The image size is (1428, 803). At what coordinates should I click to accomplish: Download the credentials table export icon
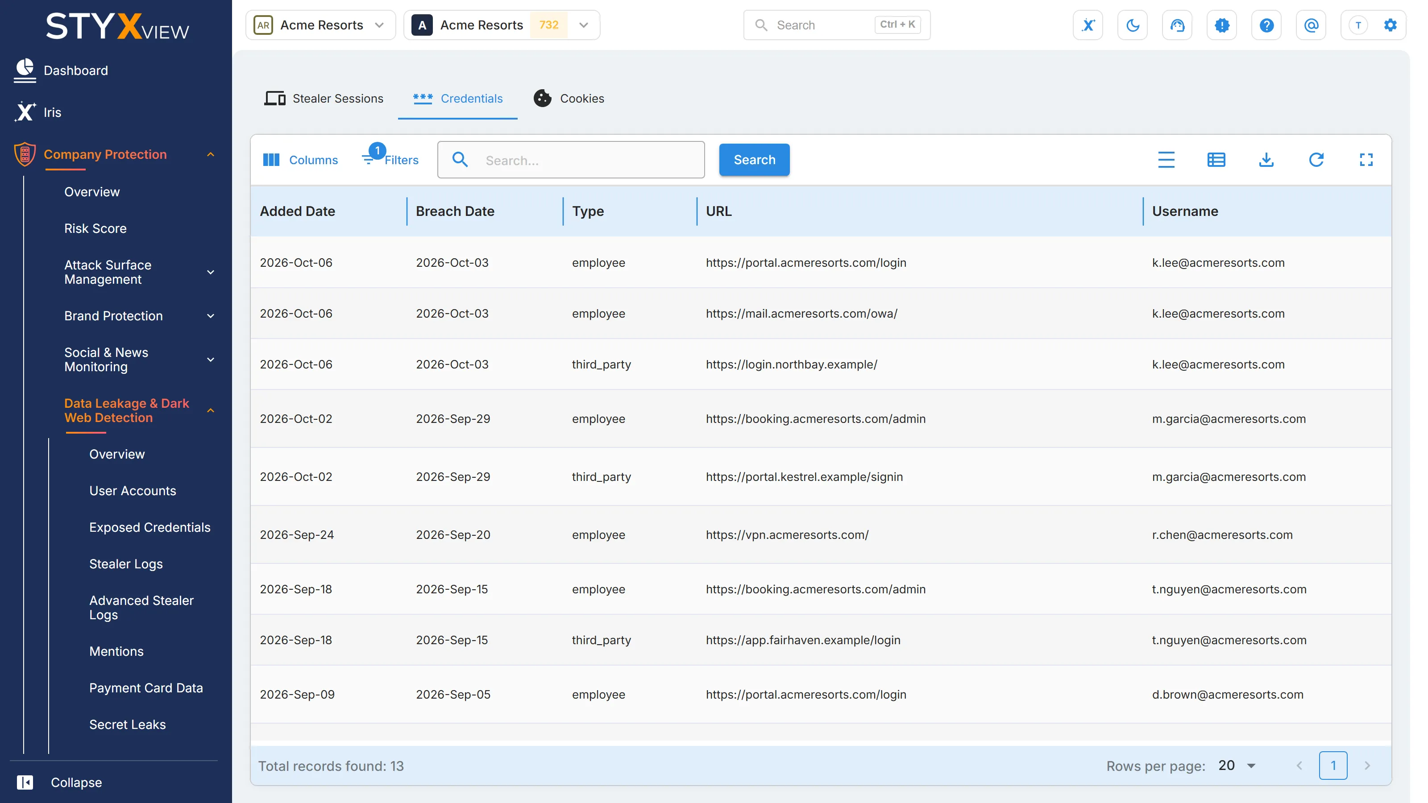pyautogui.click(x=1266, y=160)
